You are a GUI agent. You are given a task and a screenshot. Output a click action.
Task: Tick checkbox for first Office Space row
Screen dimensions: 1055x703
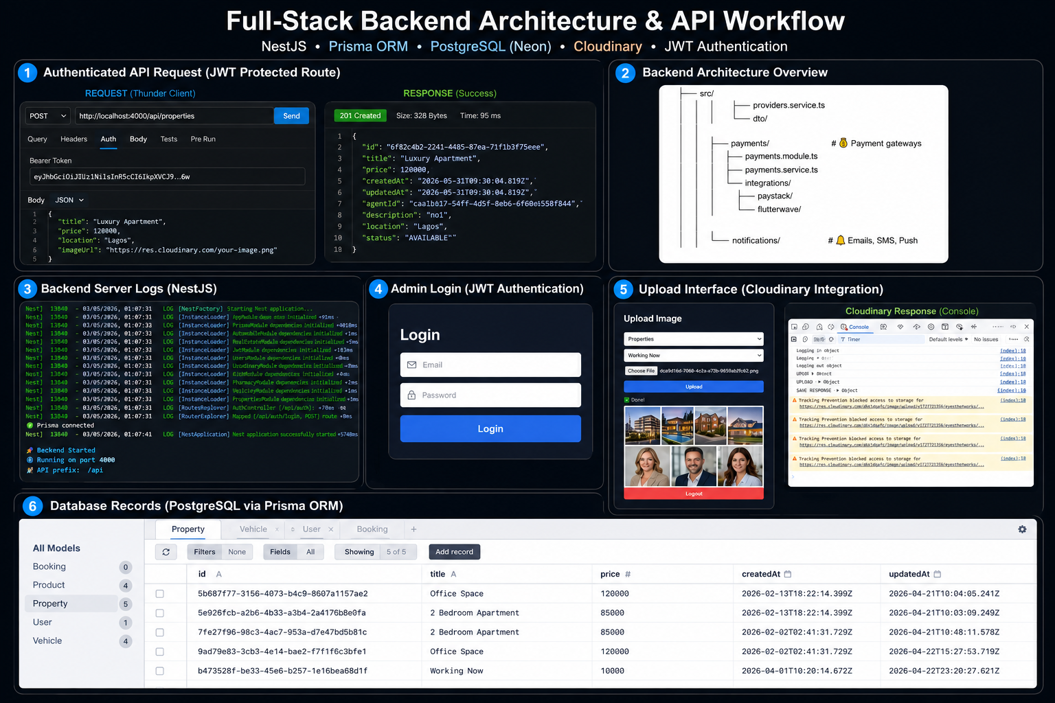point(159,594)
